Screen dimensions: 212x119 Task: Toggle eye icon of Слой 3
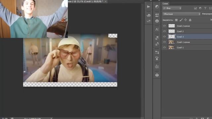click(x=164, y=37)
